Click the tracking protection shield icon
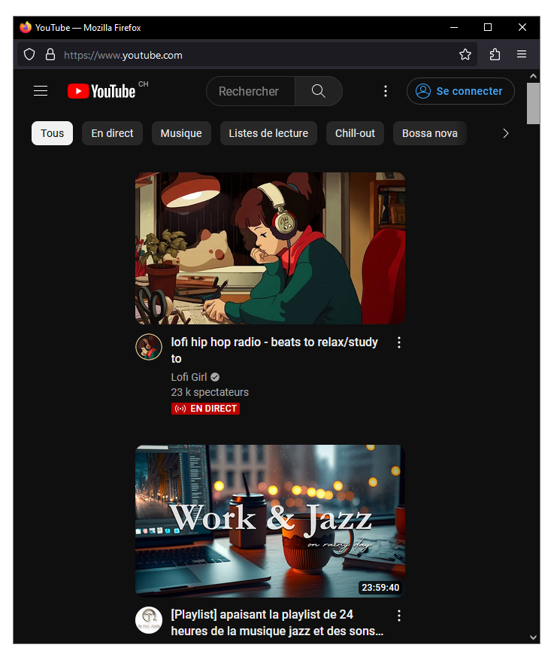The height and width of the screenshot is (657, 560). pos(29,55)
